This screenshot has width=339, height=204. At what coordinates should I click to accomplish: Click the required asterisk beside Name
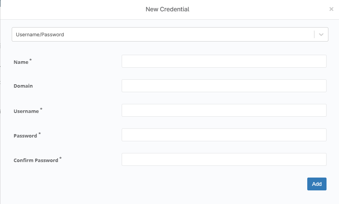tap(31, 60)
